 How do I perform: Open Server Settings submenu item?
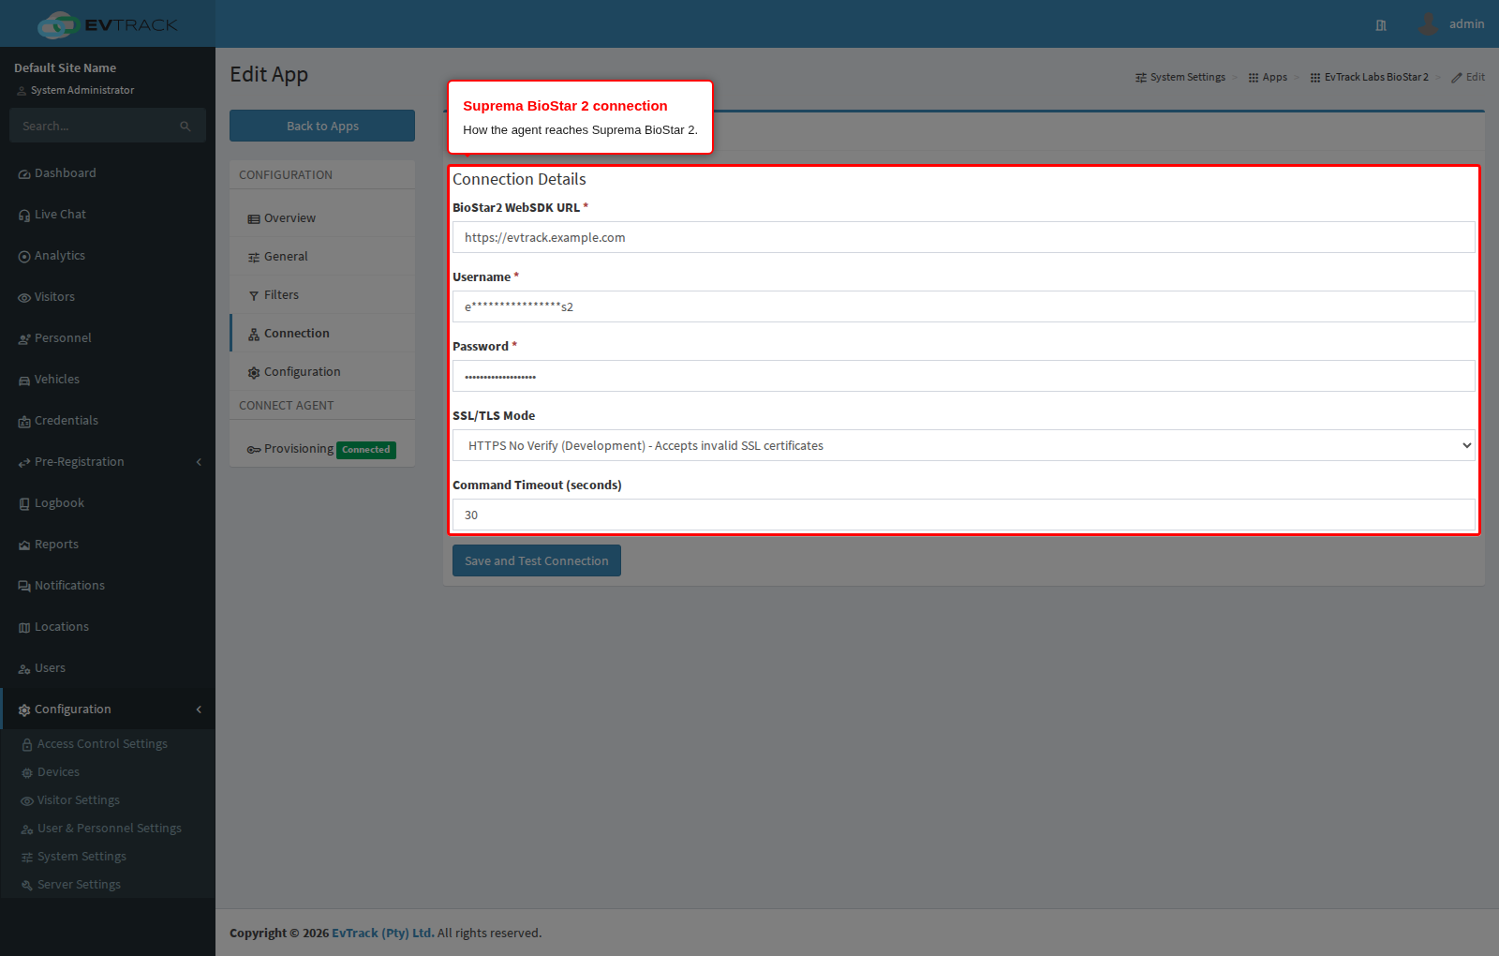[x=108, y=885]
